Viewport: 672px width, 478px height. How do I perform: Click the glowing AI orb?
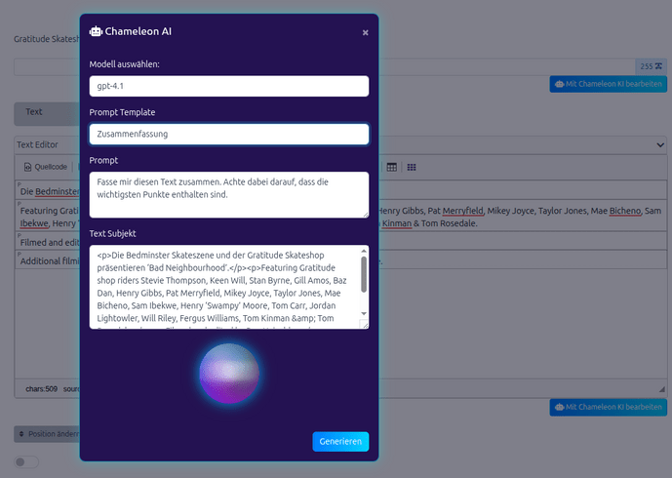[x=229, y=374]
